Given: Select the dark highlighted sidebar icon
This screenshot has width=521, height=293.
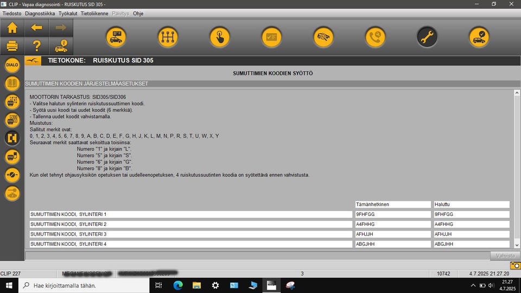Looking at the screenshot, I should 12,138.
